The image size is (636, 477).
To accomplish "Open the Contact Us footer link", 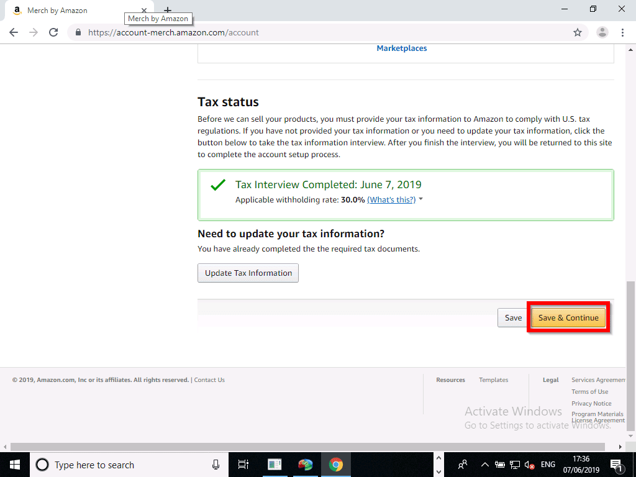I will (x=209, y=380).
